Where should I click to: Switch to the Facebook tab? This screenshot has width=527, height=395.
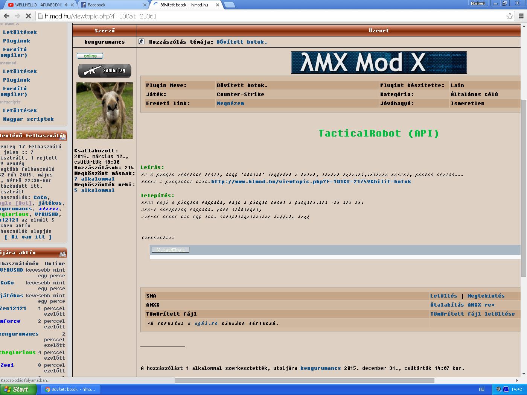click(x=113, y=5)
